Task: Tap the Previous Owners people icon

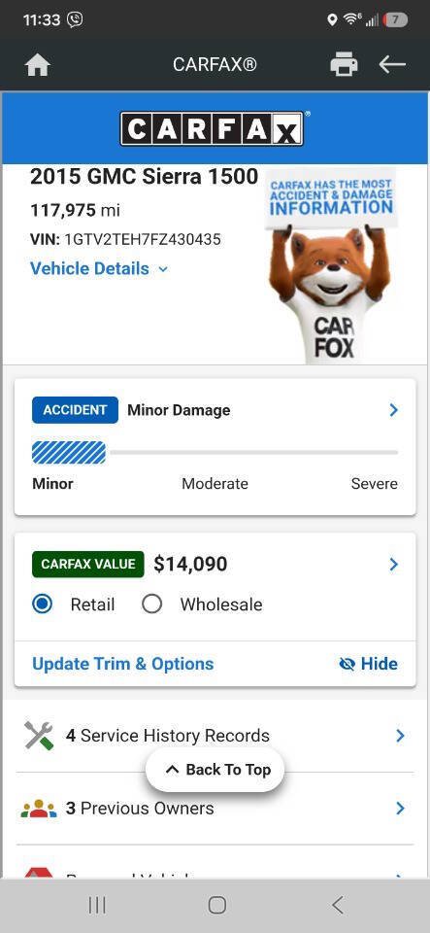Action: [x=39, y=808]
